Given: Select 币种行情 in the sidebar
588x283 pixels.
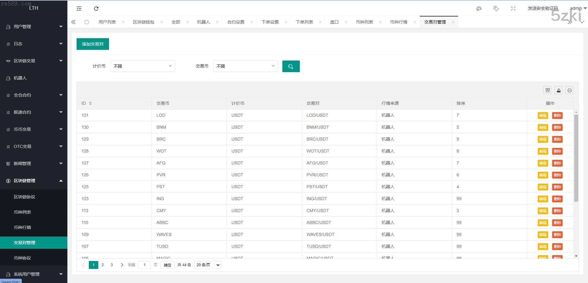Looking at the screenshot, I should click(22, 227).
